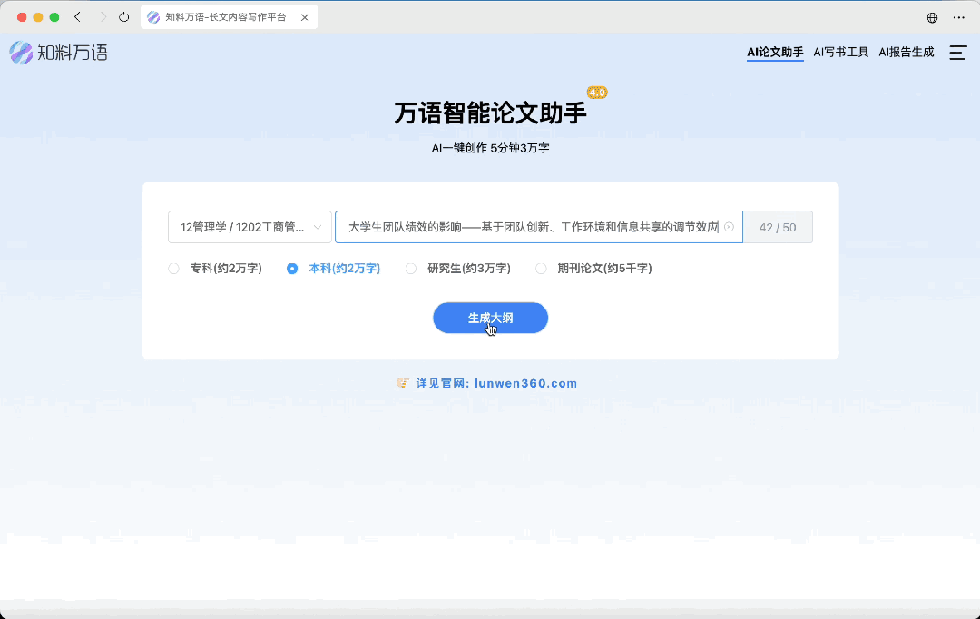Click the 生成大纲 button
The width and height of the screenshot is (980, 619).
point(490,318)
